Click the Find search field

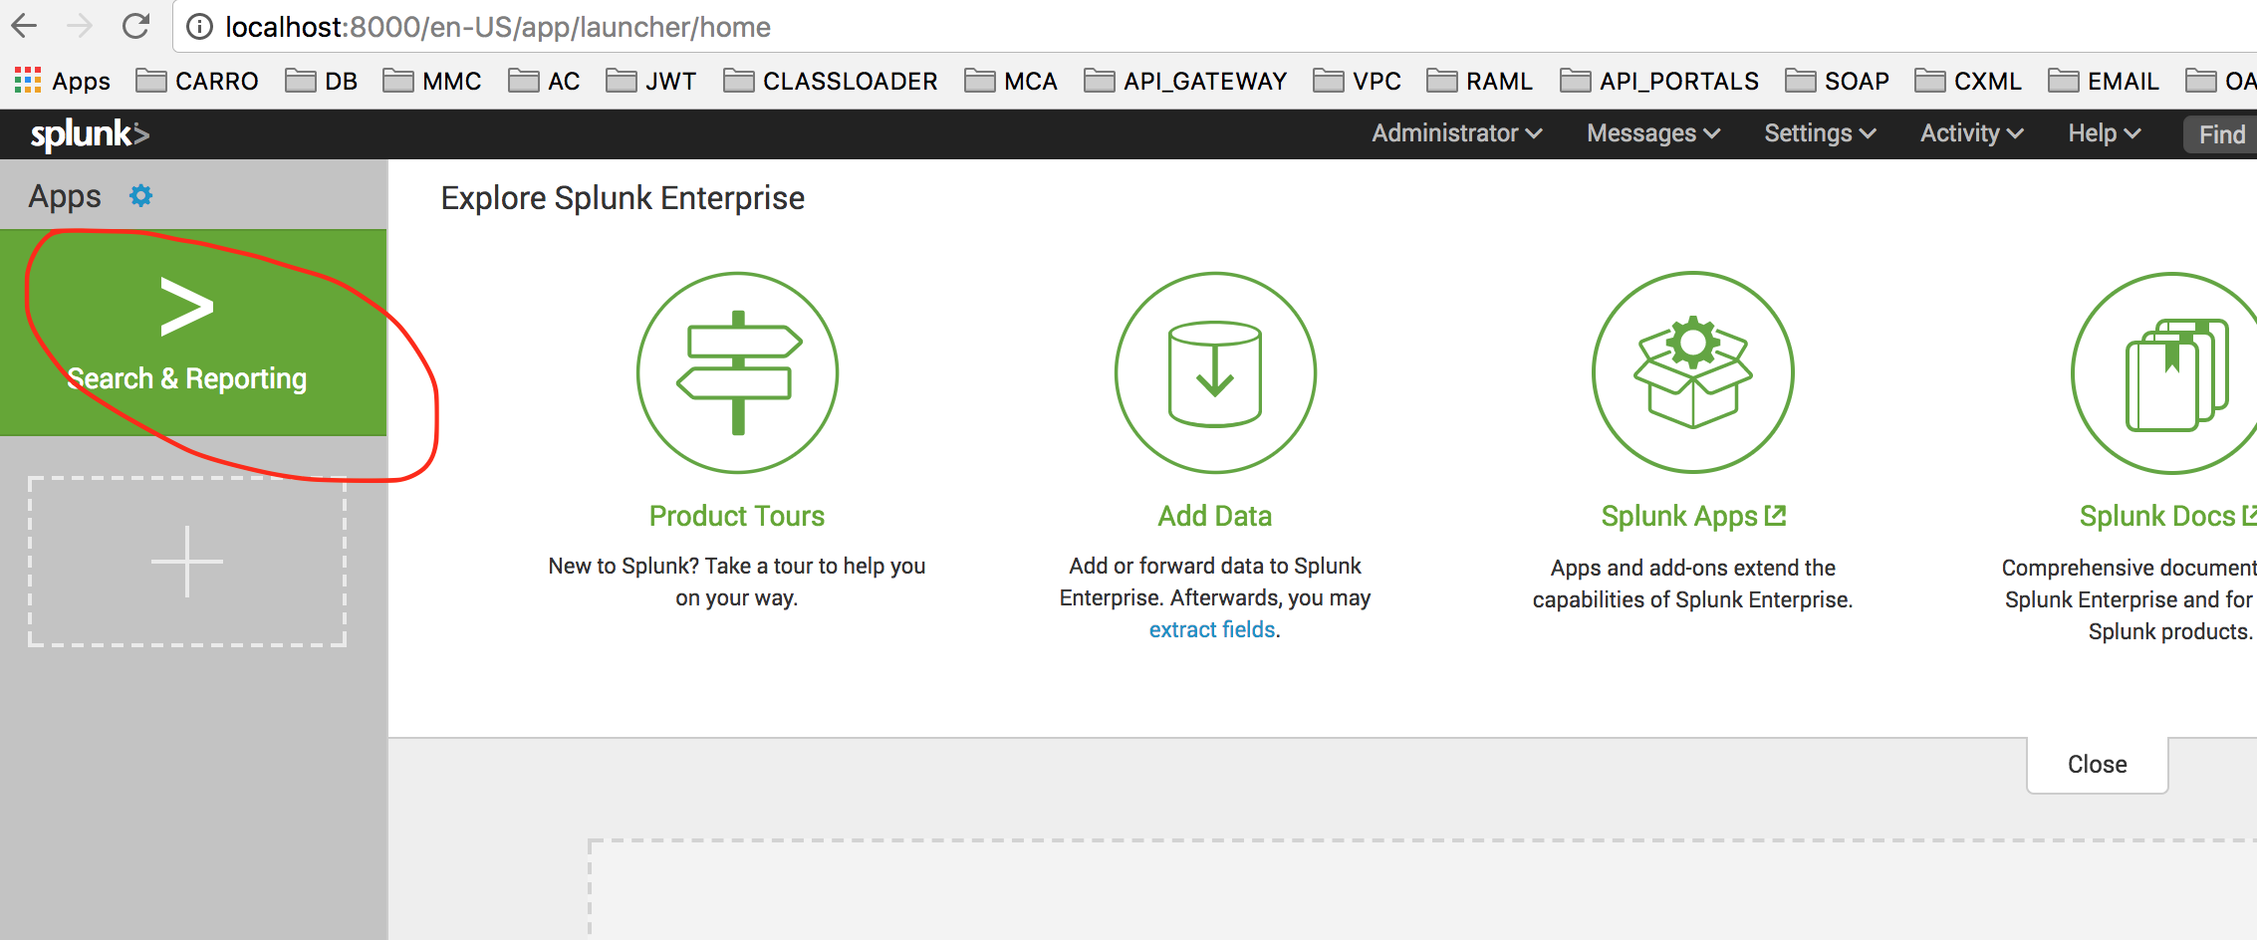click(2221, 134)
